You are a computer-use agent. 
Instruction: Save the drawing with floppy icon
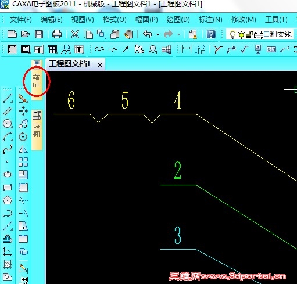click(x=39, y=34)
